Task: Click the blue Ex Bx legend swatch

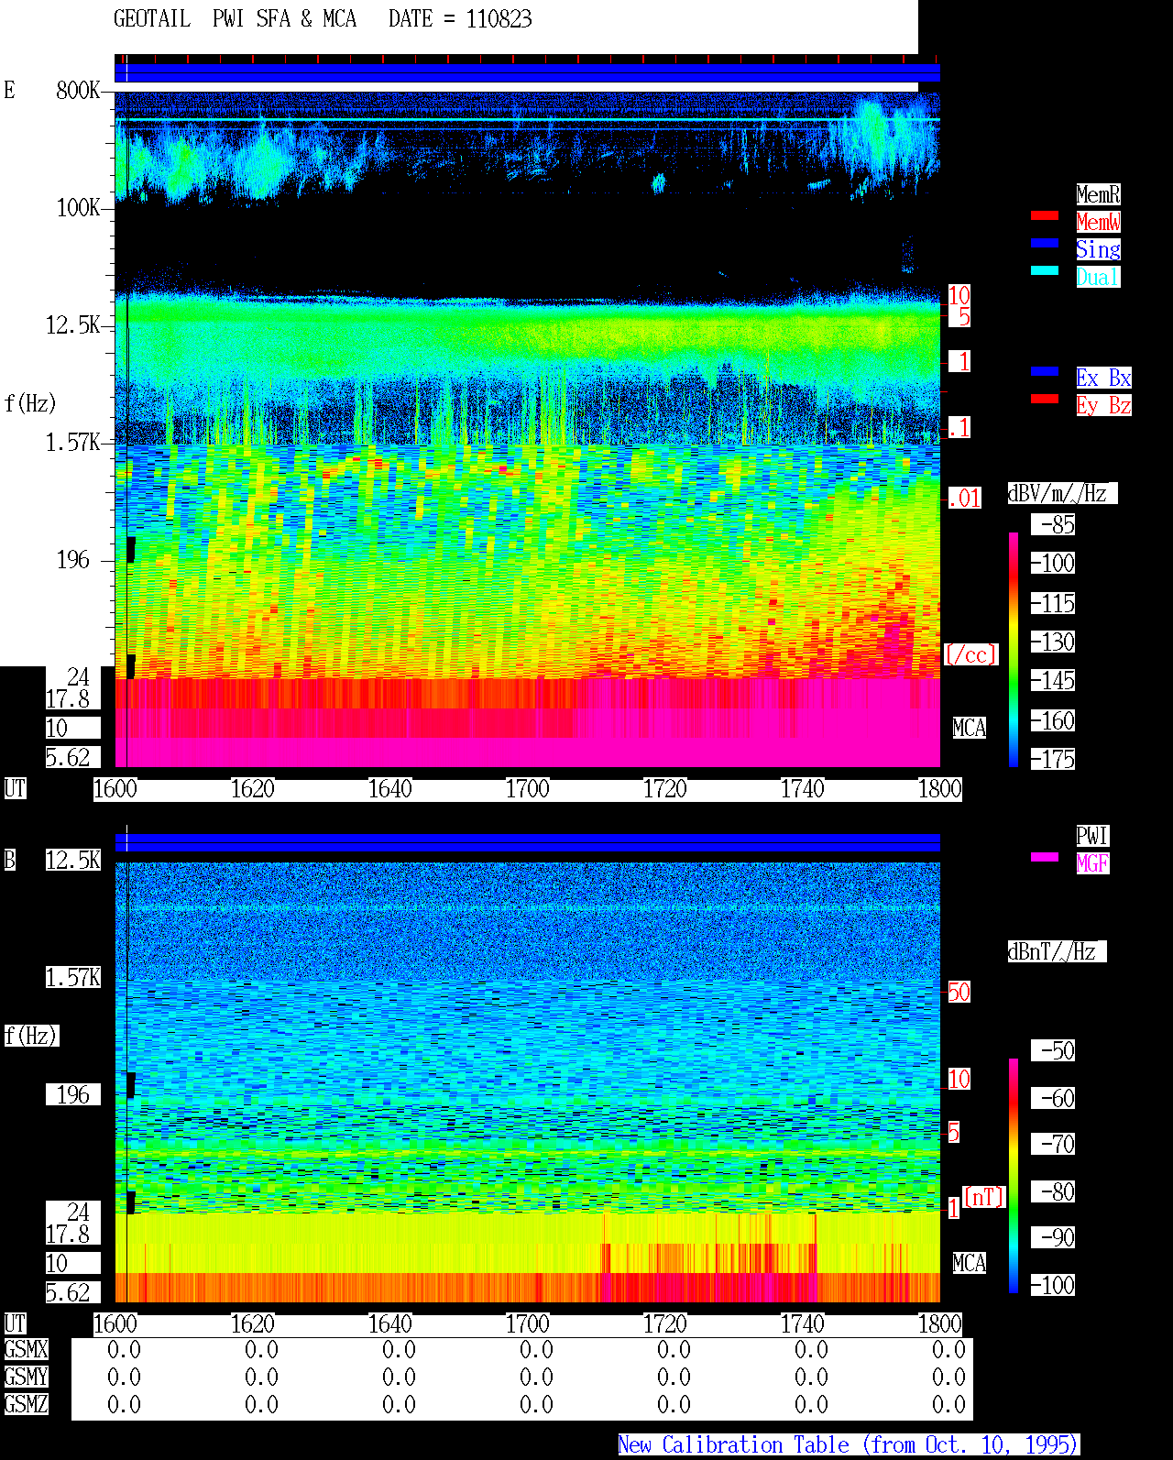Action: click(x=1045, y=371)
